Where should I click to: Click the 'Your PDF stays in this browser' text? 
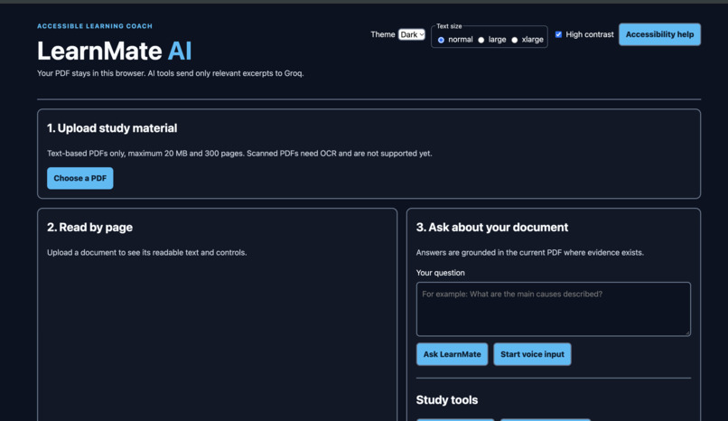171,73
